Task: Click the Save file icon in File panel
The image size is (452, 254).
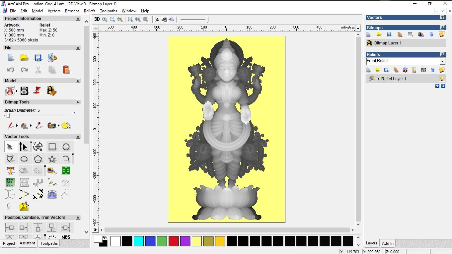Action: pos(38,58)
